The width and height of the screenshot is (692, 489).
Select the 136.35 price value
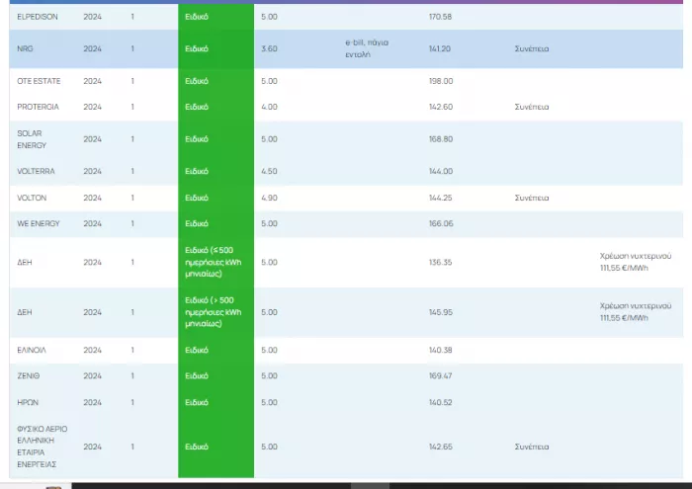pos(441,262)
